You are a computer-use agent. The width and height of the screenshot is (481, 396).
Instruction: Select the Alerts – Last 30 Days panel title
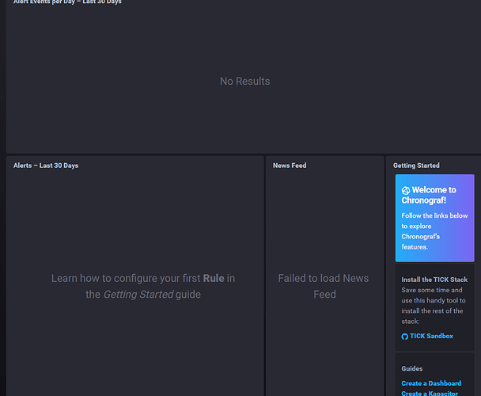click(x=46, y=166)
